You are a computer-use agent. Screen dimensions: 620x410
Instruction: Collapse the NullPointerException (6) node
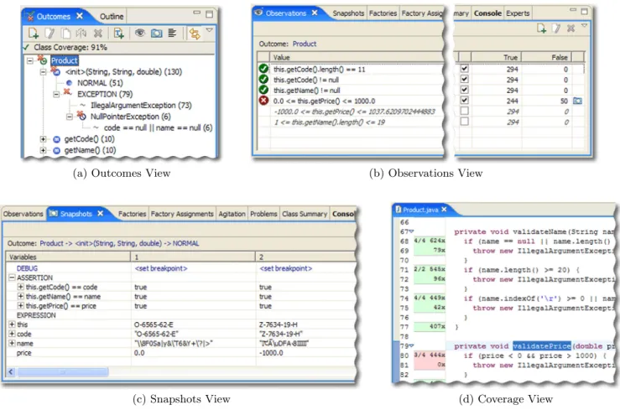[69, 117]
